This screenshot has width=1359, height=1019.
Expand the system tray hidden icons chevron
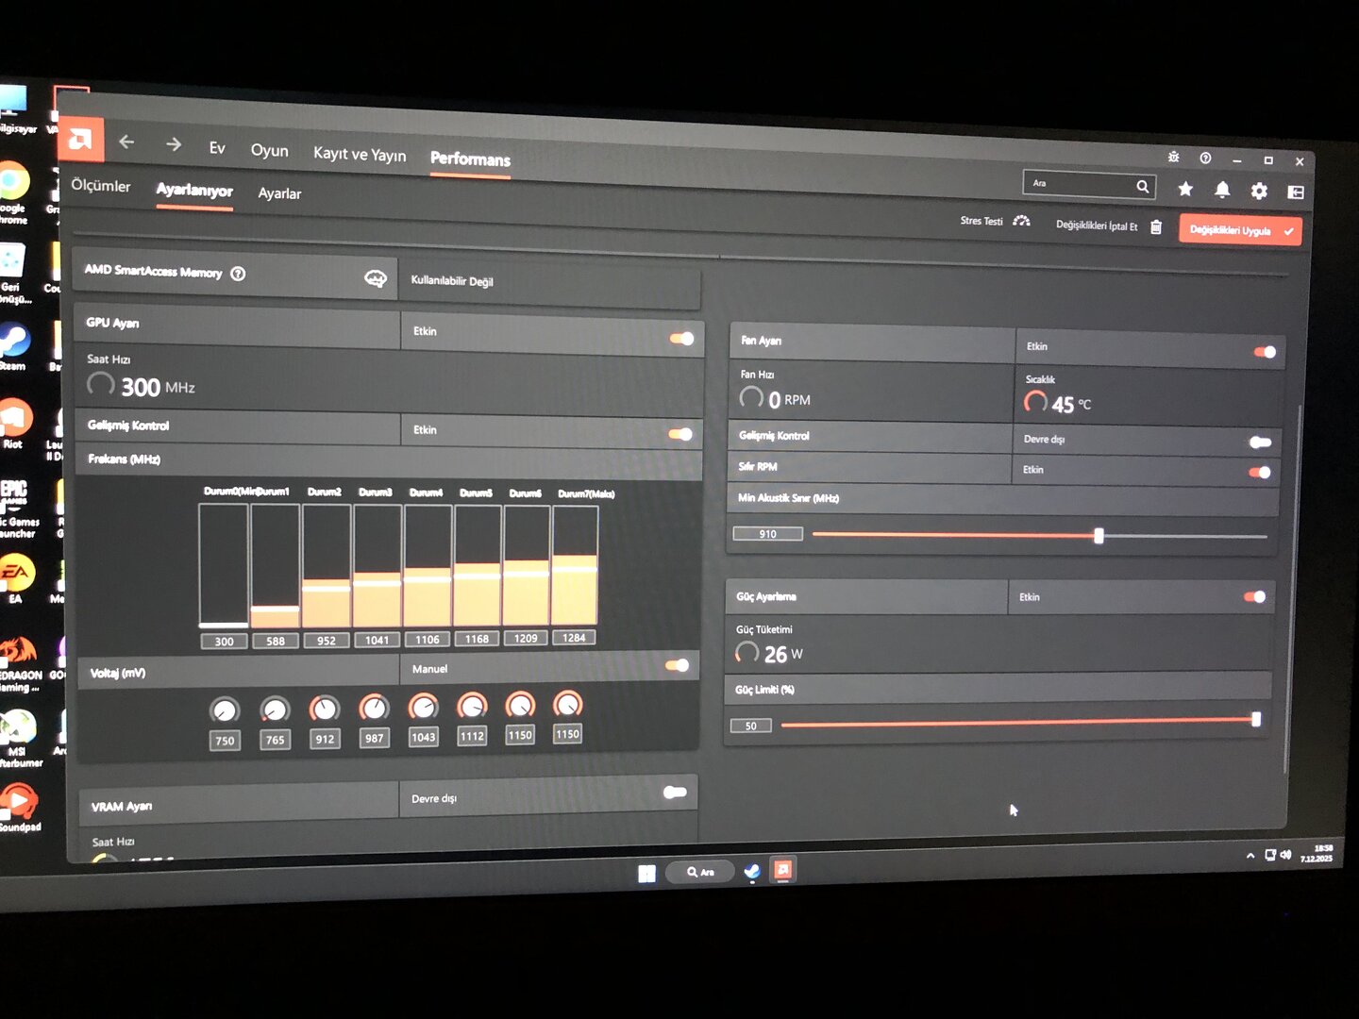pyautogui.click(x=1250, y=856)
